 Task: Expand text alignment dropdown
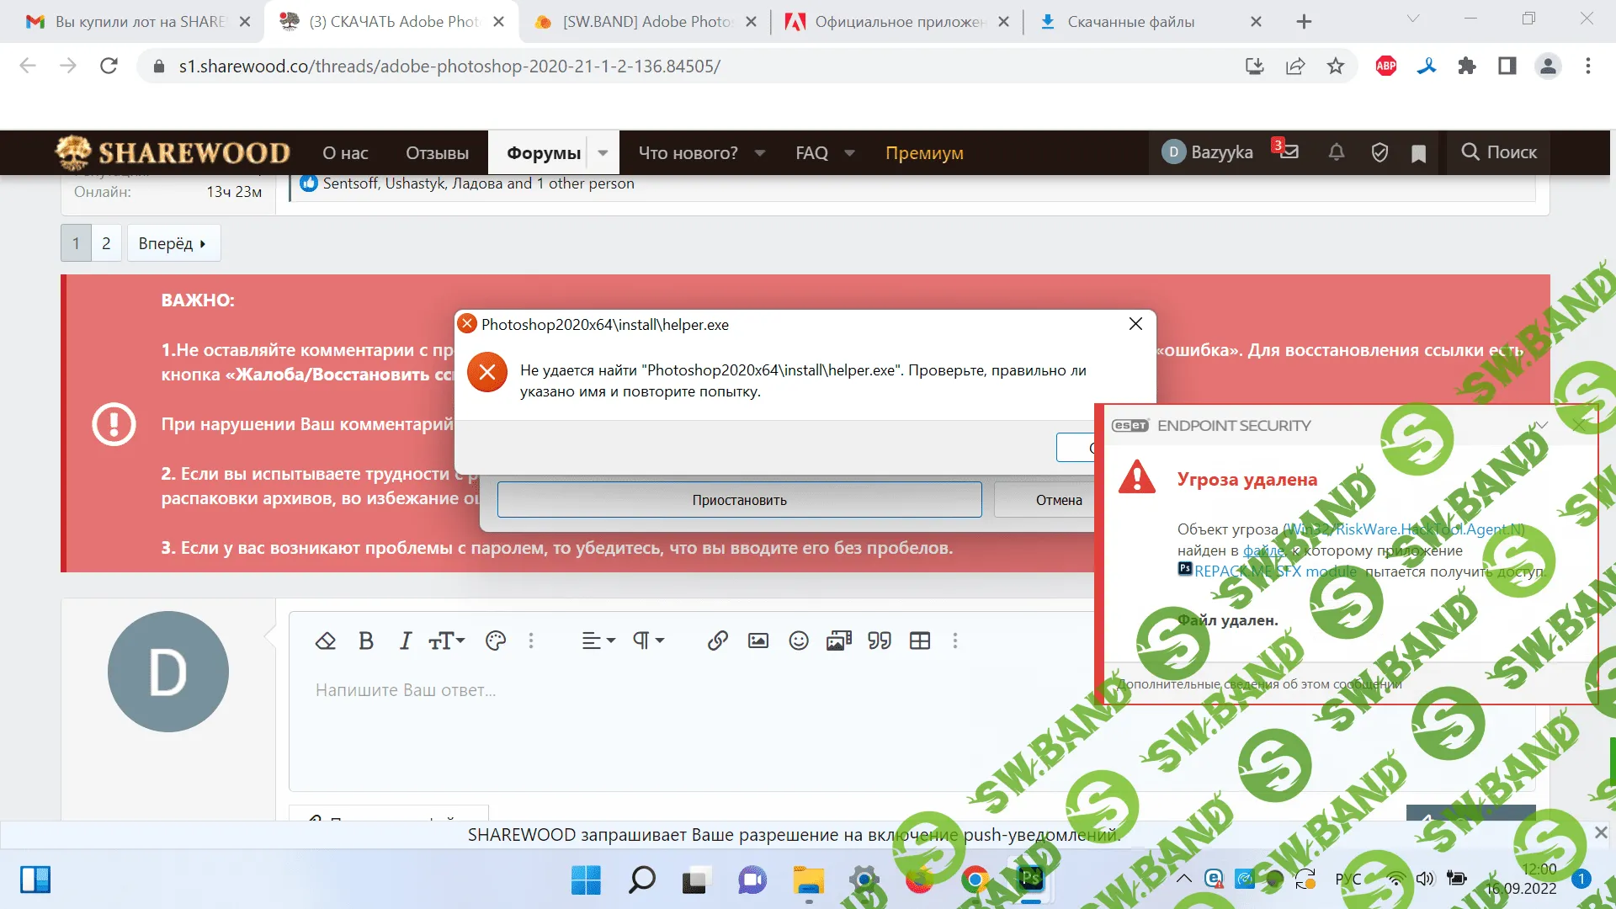click(598, 641)
